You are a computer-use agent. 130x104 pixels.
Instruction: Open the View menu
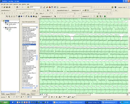pos(7,4)
